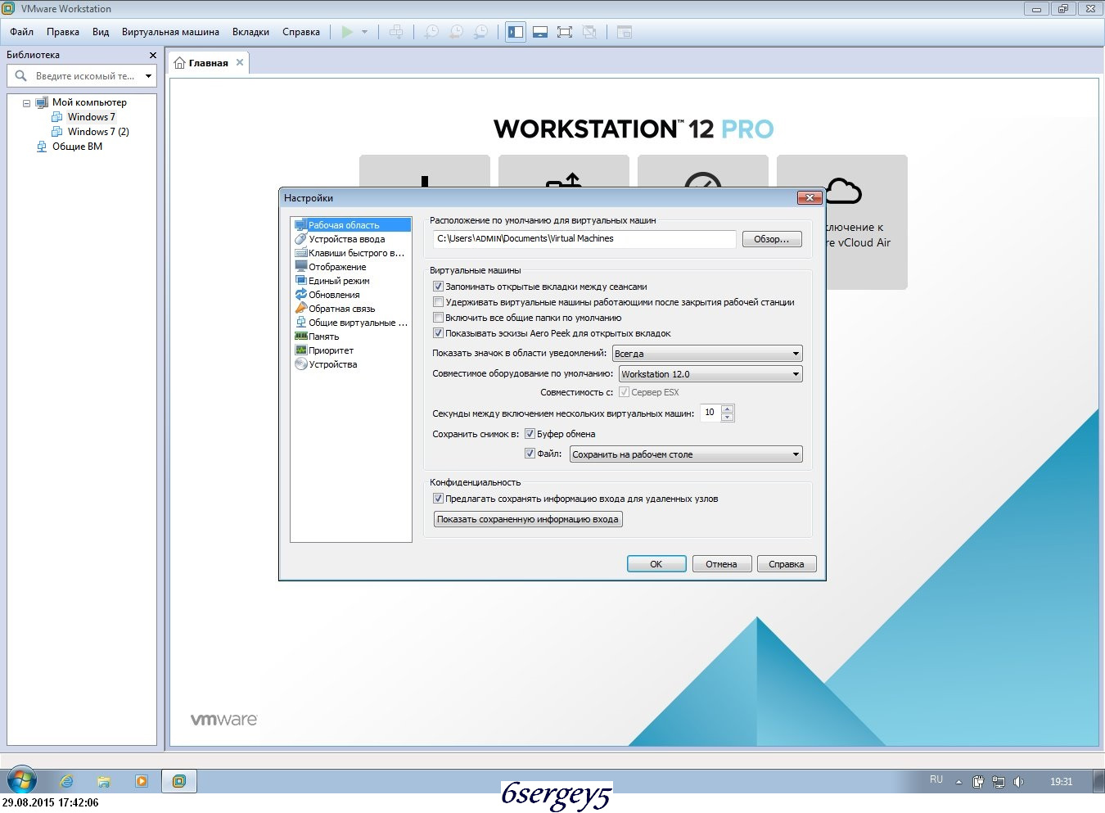Click the library search magnifier icon
1105x813 pixels.
(21, 75)
